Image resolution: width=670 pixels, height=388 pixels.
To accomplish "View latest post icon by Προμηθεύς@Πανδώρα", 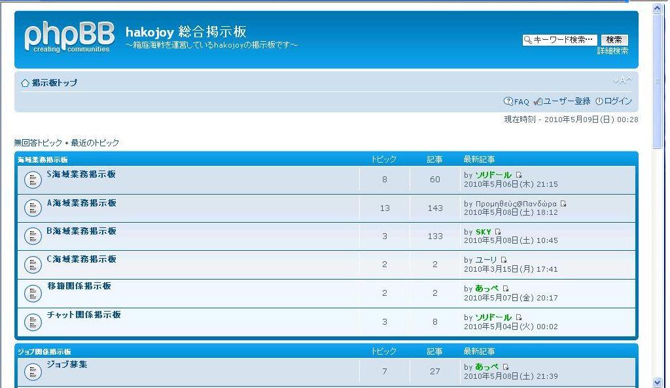I will [x=563, y=204].
